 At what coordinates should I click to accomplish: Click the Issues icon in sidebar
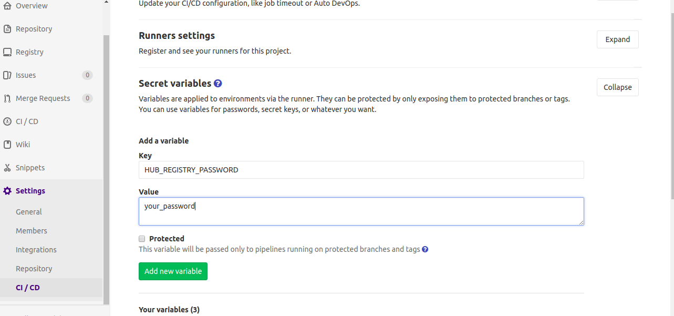point(7,75)
